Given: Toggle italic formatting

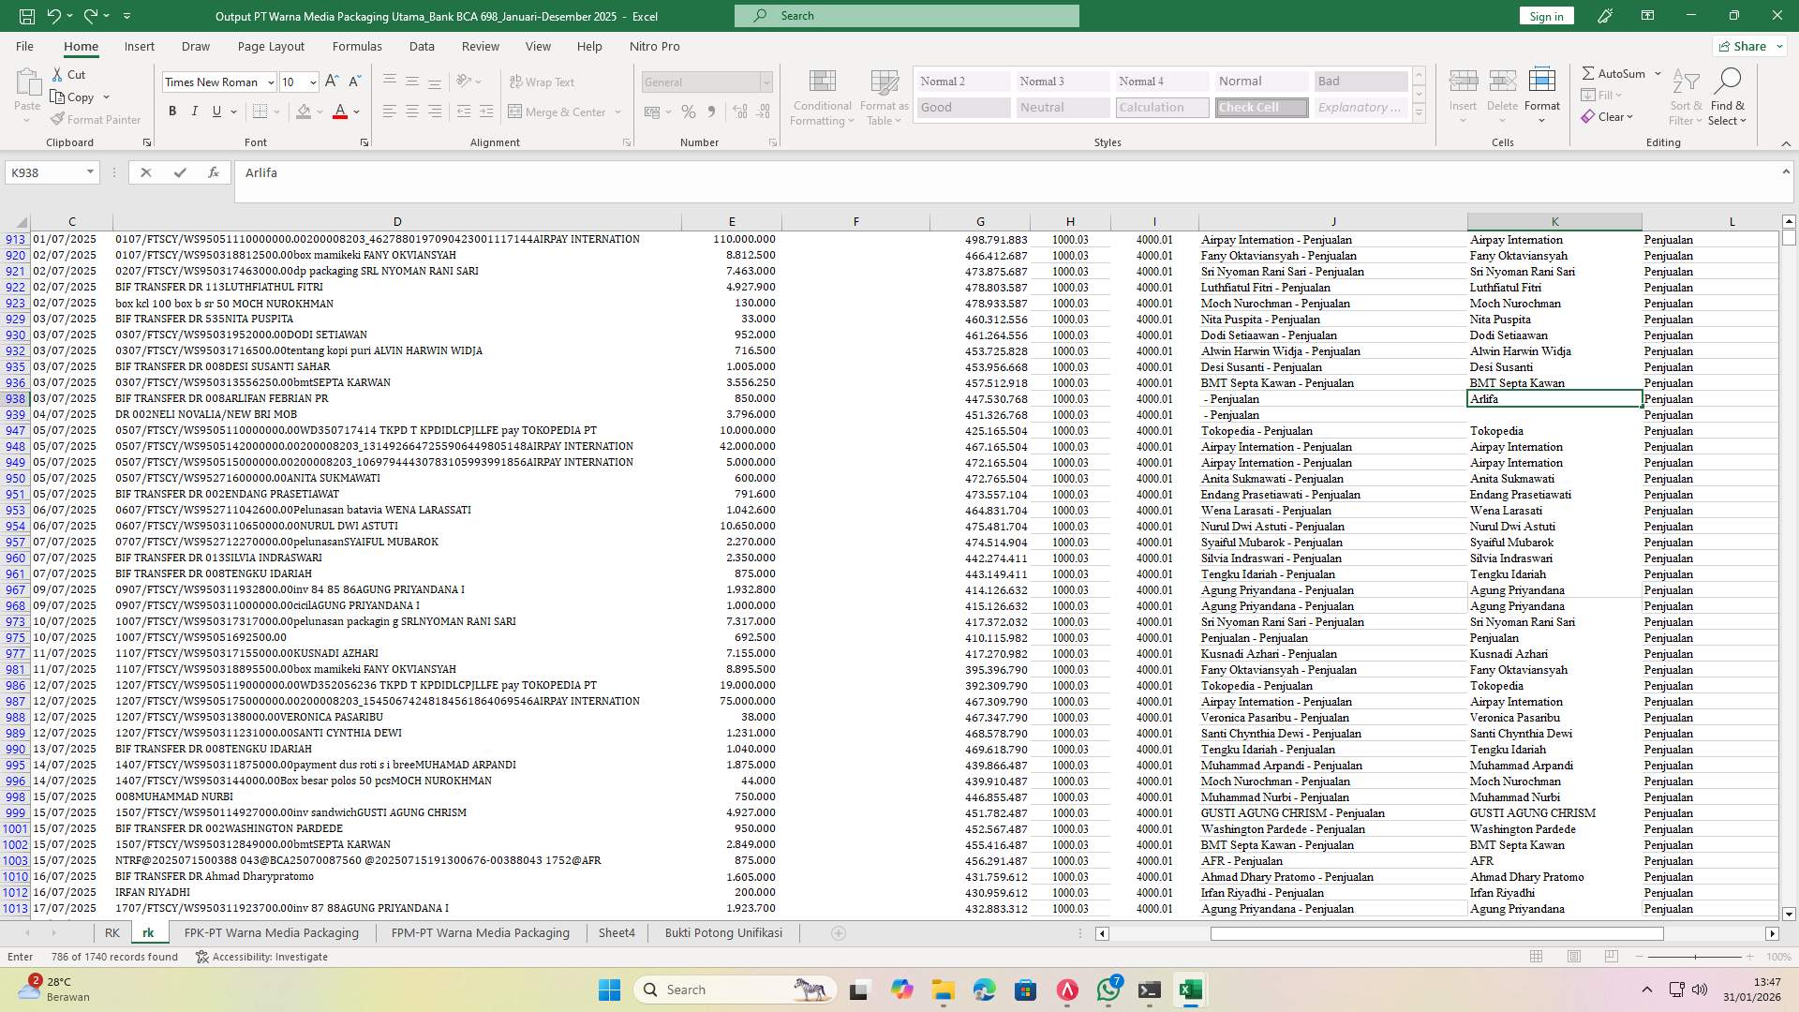Looking at the screenshot, I should tap(195, 111).
